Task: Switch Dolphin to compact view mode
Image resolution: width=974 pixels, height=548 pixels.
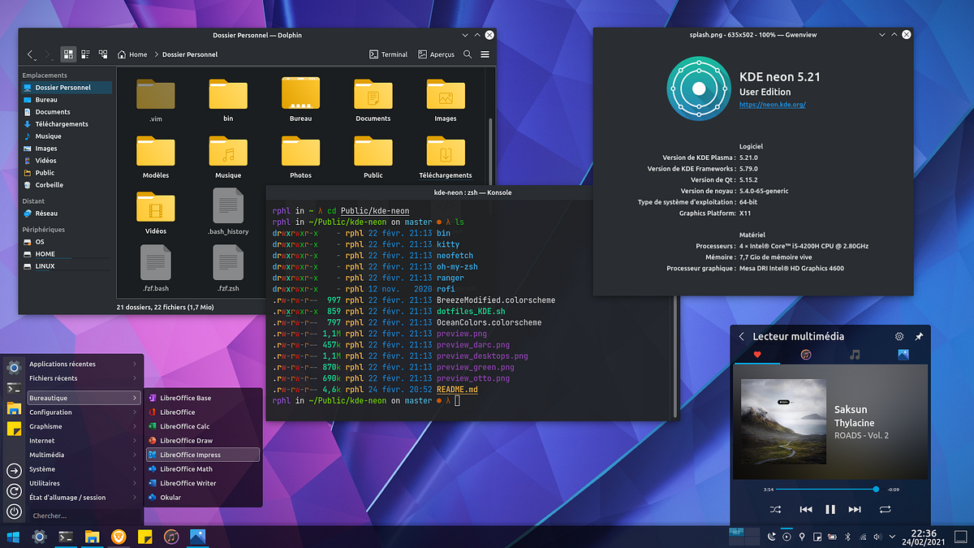Action: (85, 54)
